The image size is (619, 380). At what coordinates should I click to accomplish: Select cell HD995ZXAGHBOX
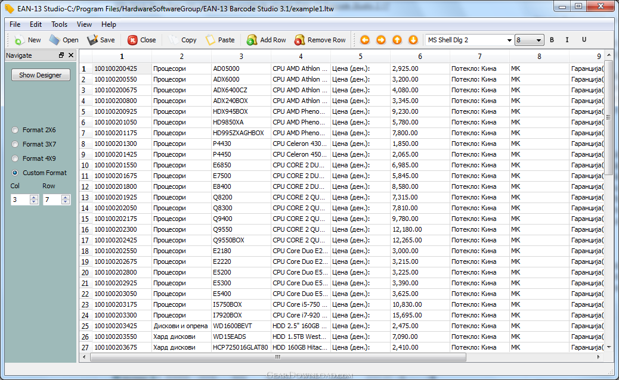click(x=241, y=133)
